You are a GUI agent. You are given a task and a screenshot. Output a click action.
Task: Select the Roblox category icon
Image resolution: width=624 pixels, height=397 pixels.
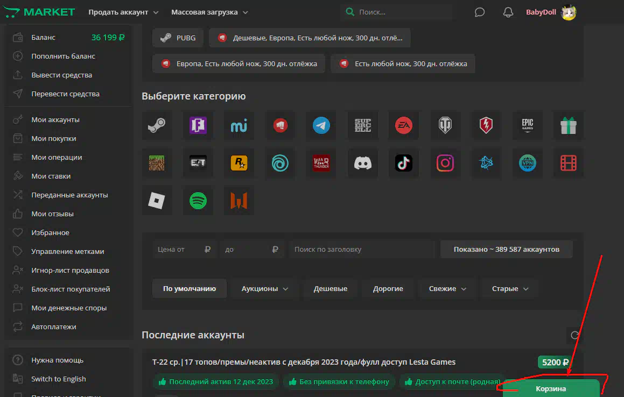pyautogui.click(x=157, y=201)
